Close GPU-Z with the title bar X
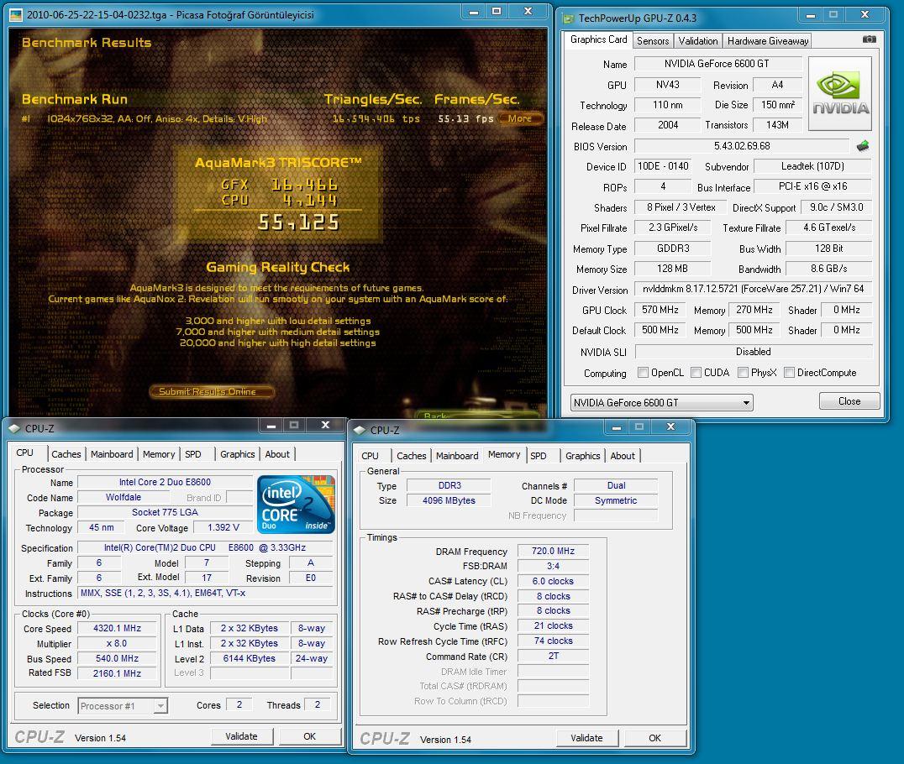 pos(865,15)
